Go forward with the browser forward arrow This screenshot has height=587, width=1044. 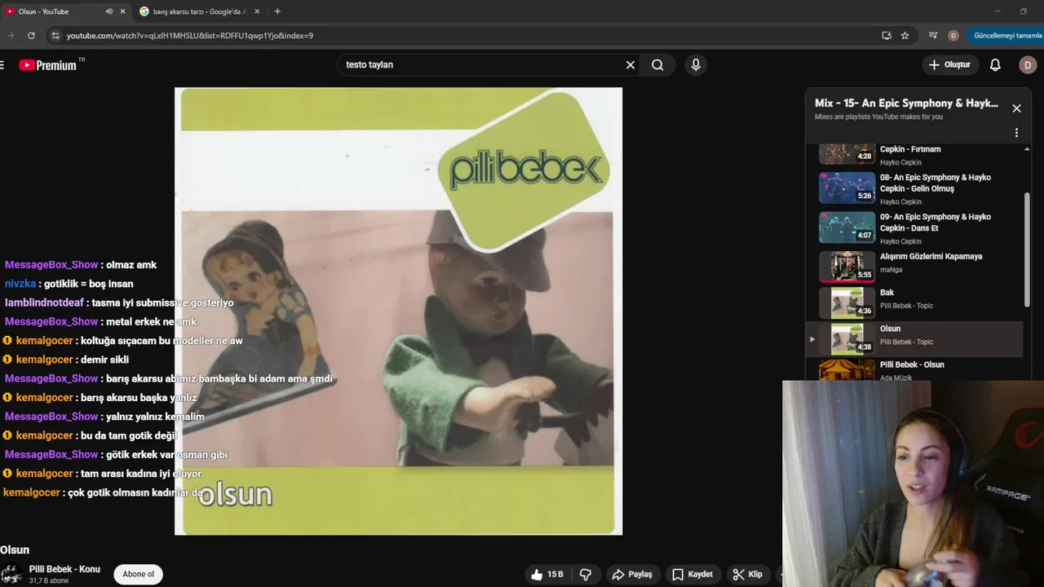pyautogui.click(x=11, y=35)
